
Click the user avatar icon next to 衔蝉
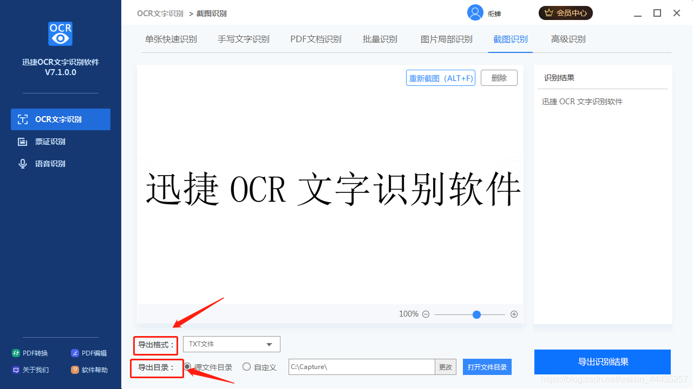[475, 12]
